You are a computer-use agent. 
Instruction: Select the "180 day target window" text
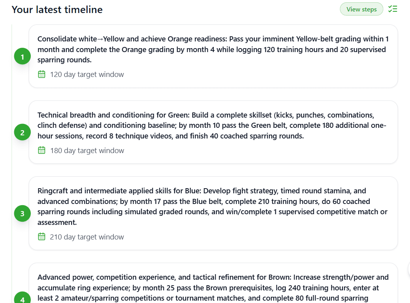click(x=87, y=151)
